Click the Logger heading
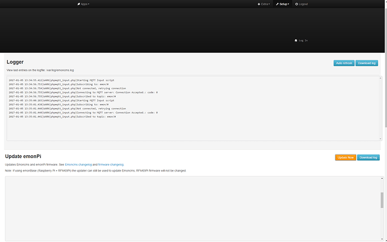The width and height of the screenshot is (387, 242). [x=15, y=62]
